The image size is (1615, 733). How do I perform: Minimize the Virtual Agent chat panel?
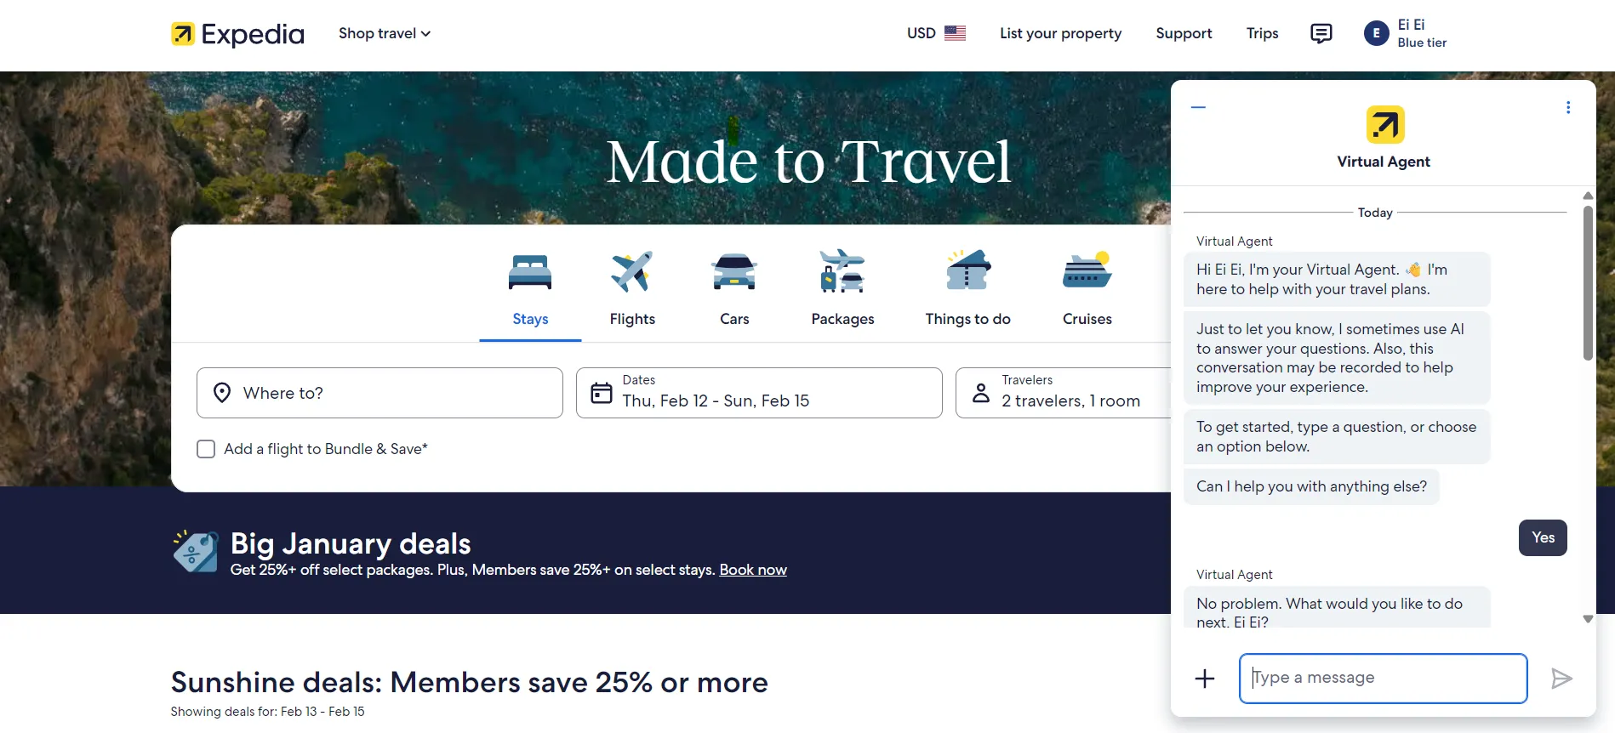tap(1198, 107)
